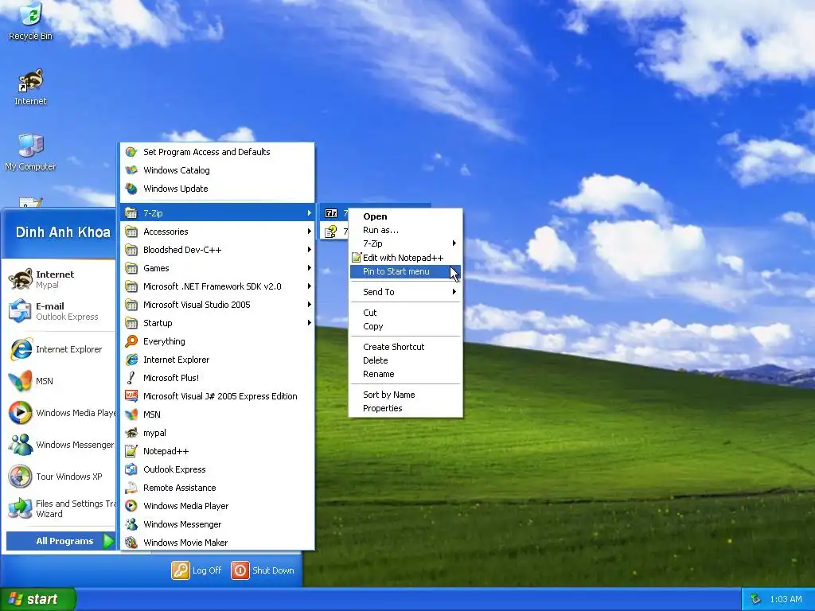Image resolution: width=815 pixels, height=611 pixels.
Task: Expand the Startup submenu arrow
Action: 310,323
